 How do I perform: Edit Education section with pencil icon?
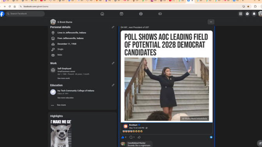pyautogui.click(x=113, y=85)
